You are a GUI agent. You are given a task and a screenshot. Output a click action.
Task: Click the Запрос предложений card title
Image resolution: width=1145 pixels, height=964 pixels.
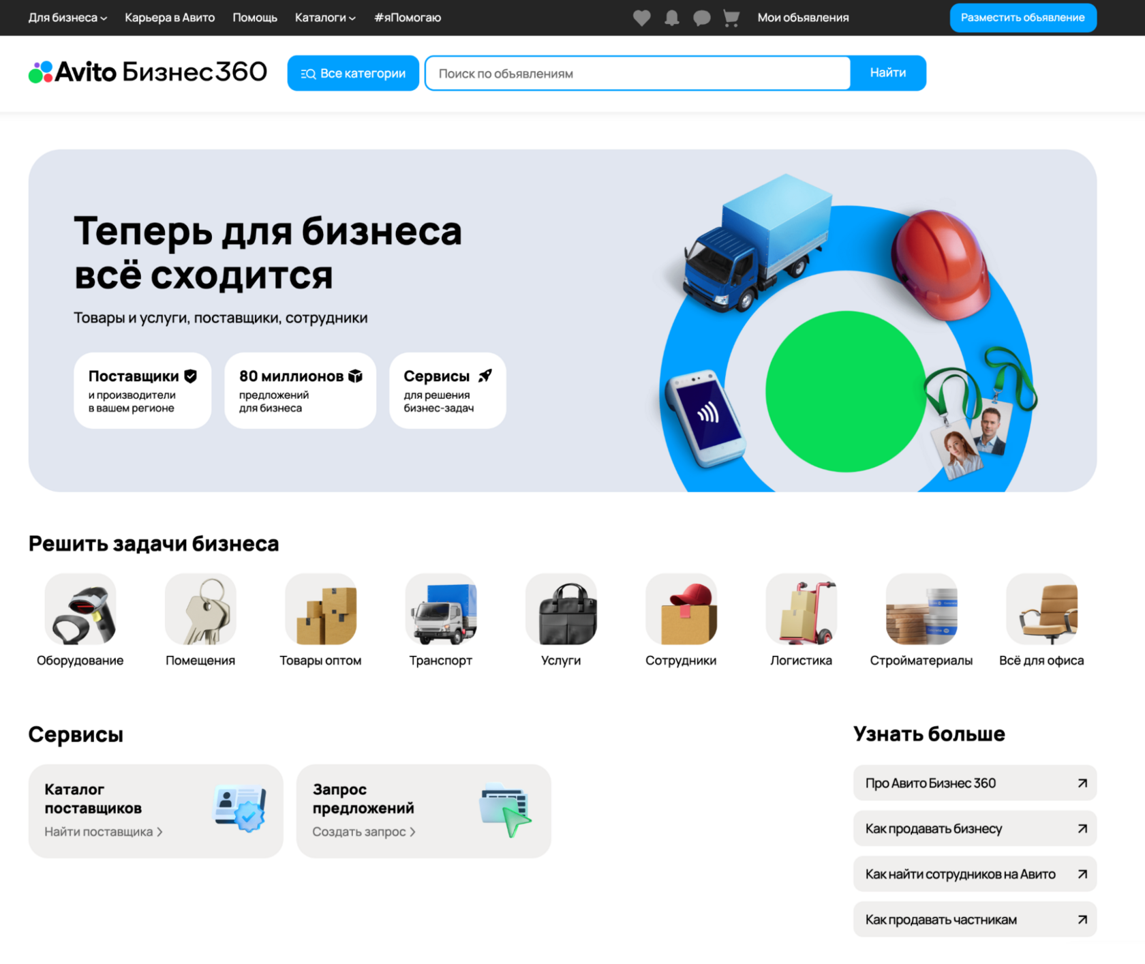(x=363, y=798)
